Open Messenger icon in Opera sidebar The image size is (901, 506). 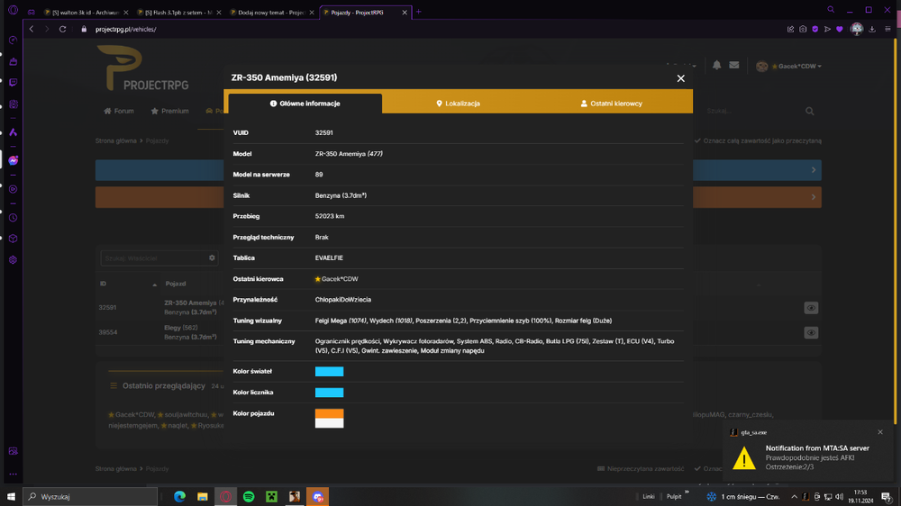[x=14, y=160]
